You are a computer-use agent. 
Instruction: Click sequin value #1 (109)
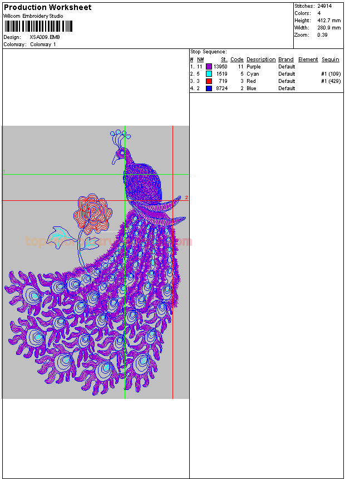(331, 74)
